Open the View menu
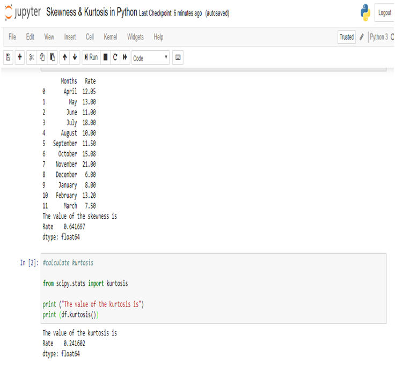This screenshot has height=365, width=395. tap(49, 37)
